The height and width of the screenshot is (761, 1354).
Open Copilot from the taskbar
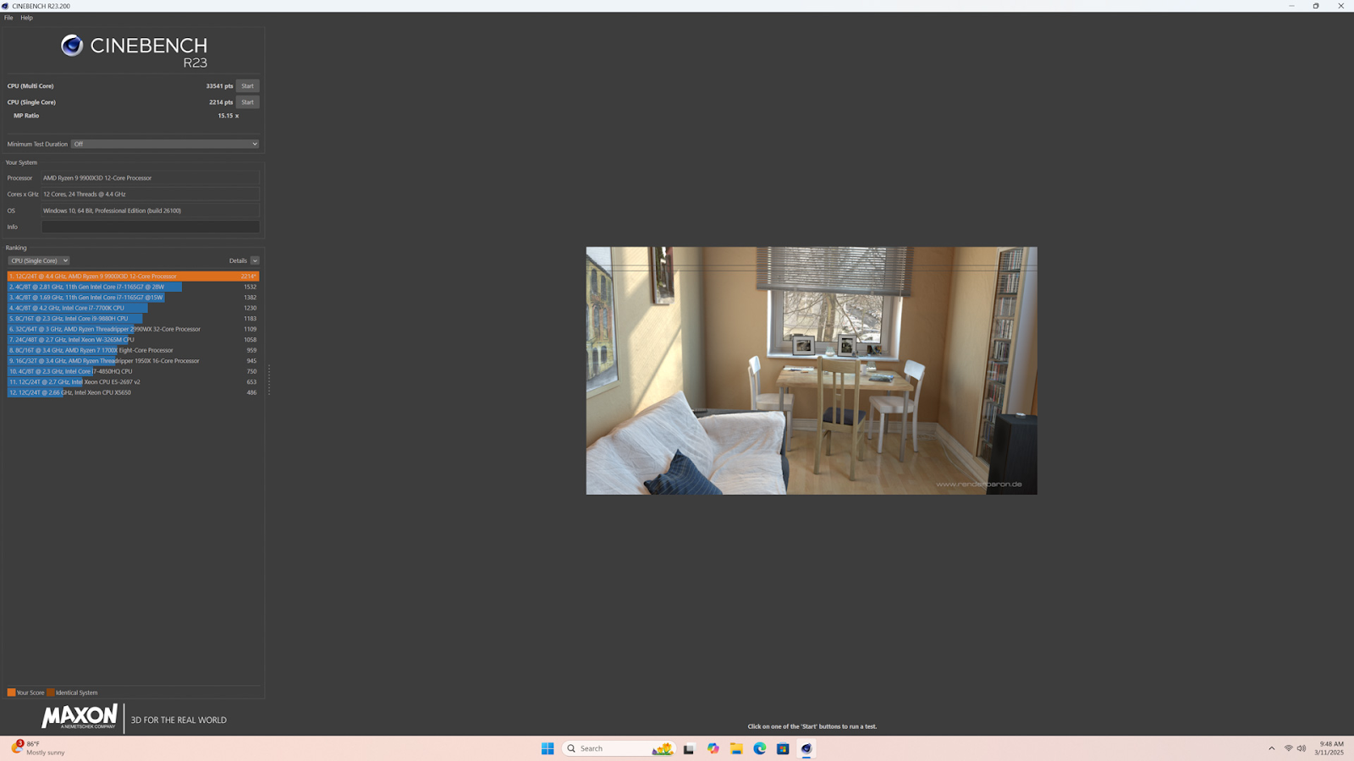point(713,748)
